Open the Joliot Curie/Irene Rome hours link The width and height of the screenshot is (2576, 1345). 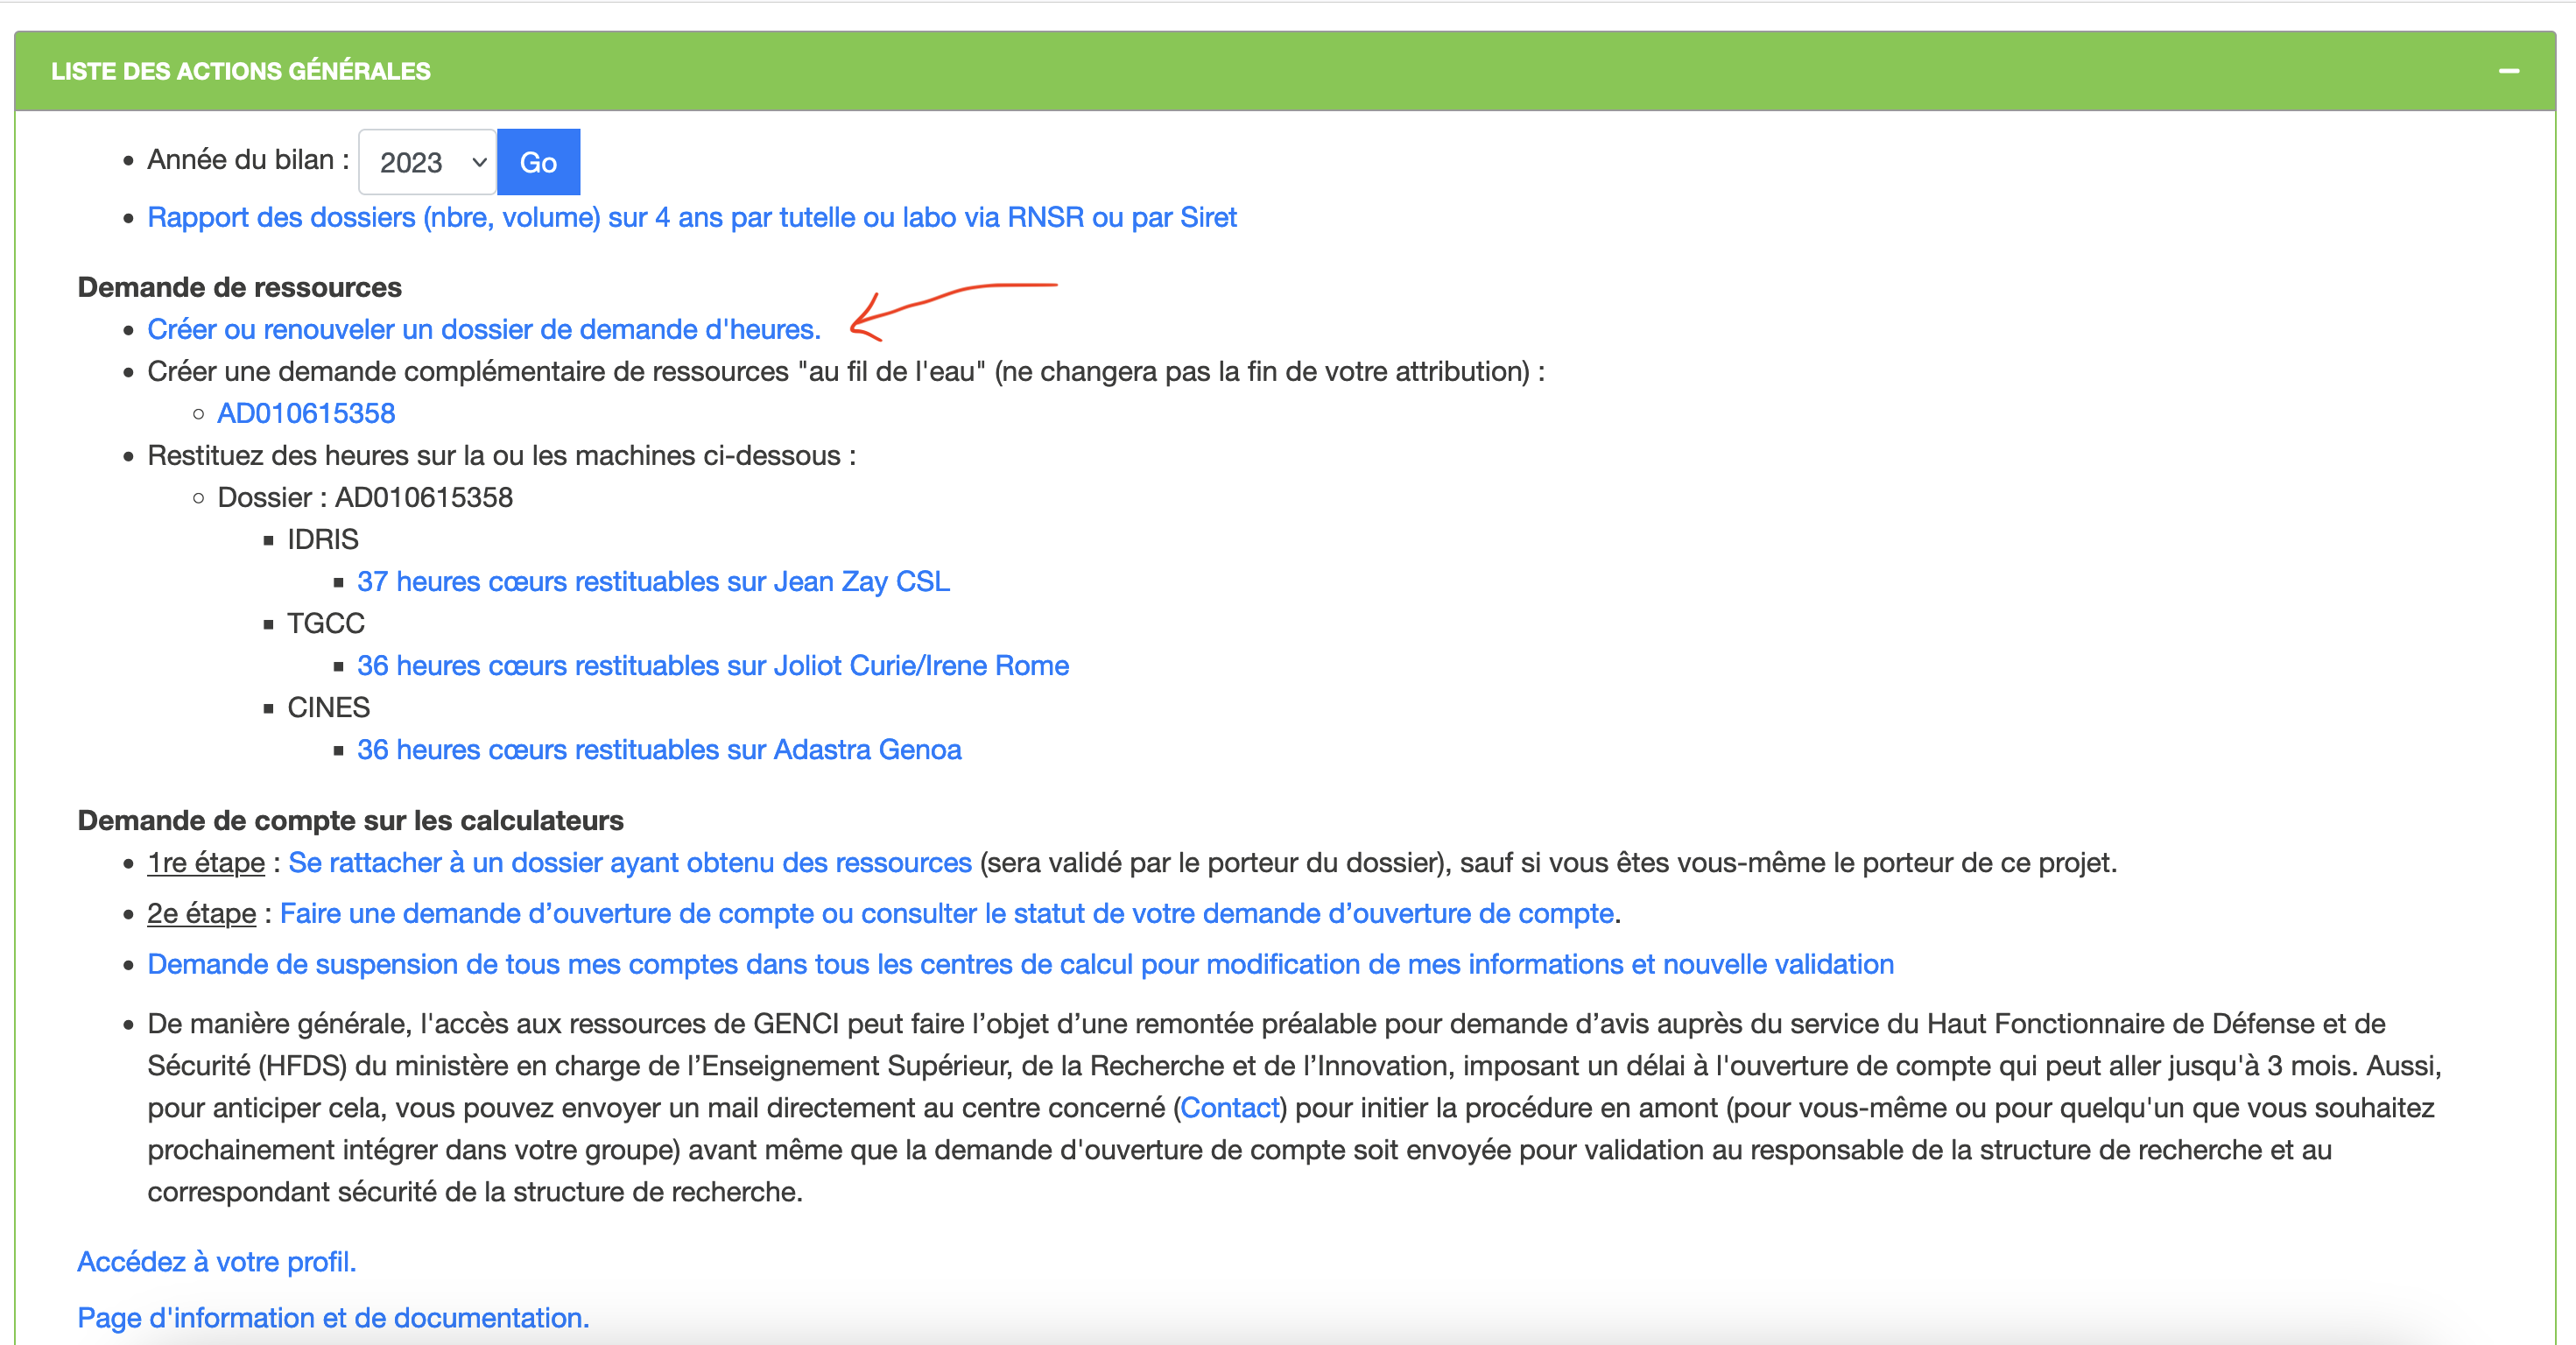pos(712,665)
